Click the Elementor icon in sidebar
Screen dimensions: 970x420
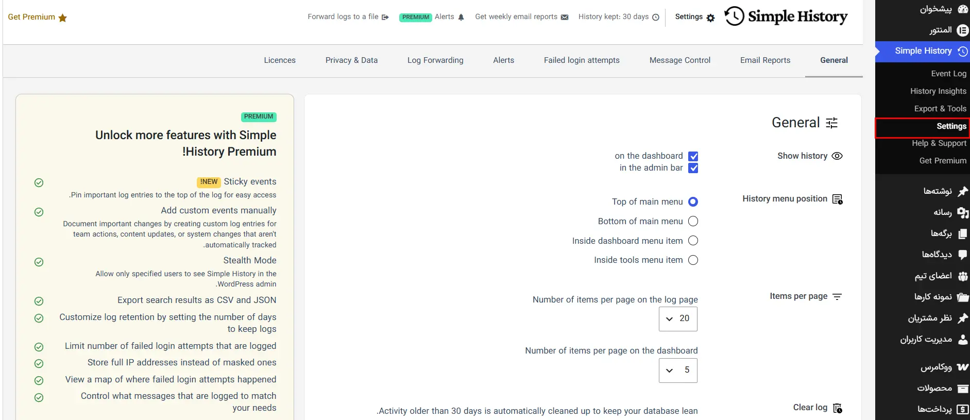coord(962,30)
